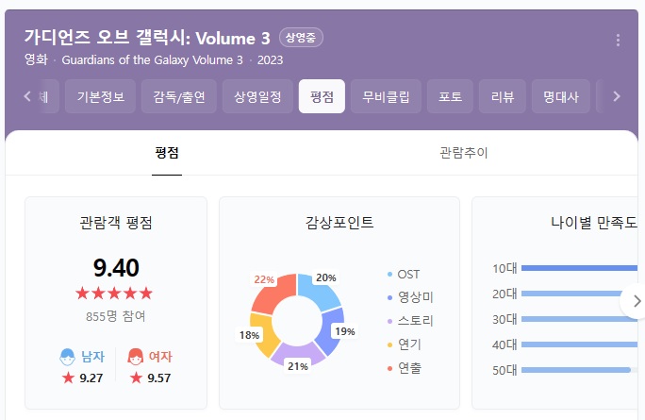Click the right arrow of the tab strip
The image size is (645, 420).
(x=616, y=96)
